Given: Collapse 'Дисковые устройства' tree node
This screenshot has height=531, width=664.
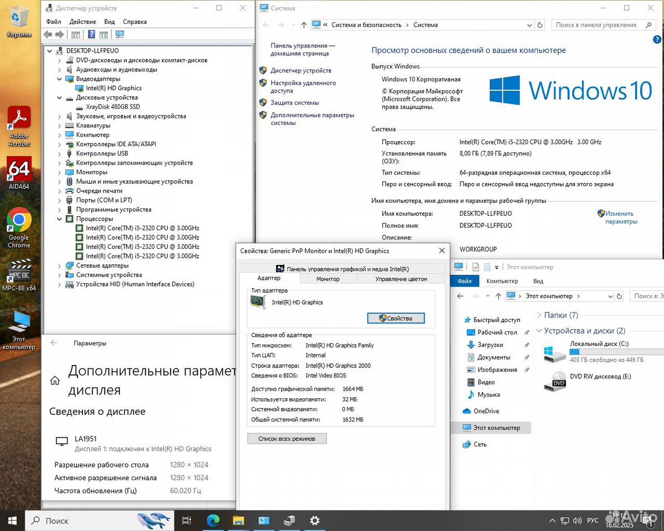Looking at the screenshot, I should coord(59,98).
